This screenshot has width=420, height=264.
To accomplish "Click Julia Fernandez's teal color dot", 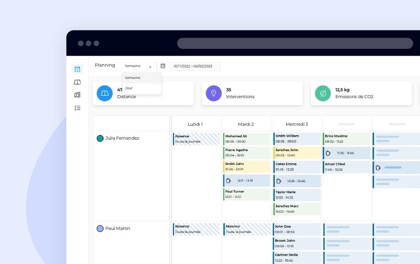I will (100, 138).
